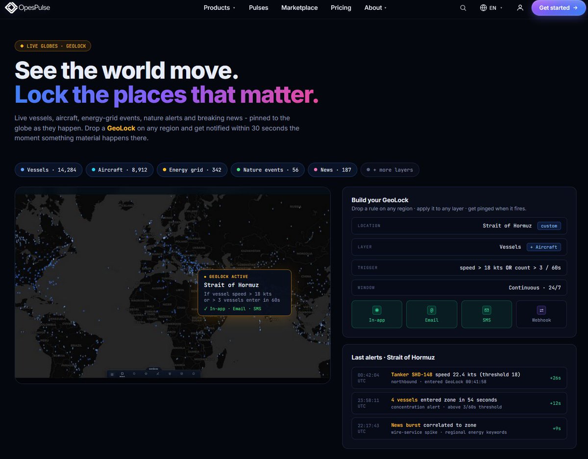The width and height of the screenshot is (588, 459).
Task: Click the 00:42:04 UTC timestamp
Action: coord(368,378)
